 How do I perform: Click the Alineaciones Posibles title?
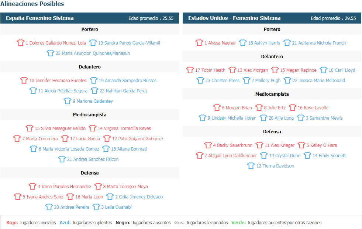point(32,4)
